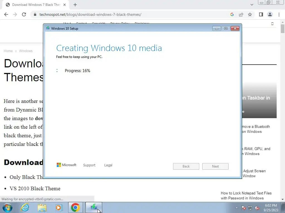This screenshot has width=285, height=213.
Task: Click the Windows 10 Setup title icon
Action: click(48, 28)
